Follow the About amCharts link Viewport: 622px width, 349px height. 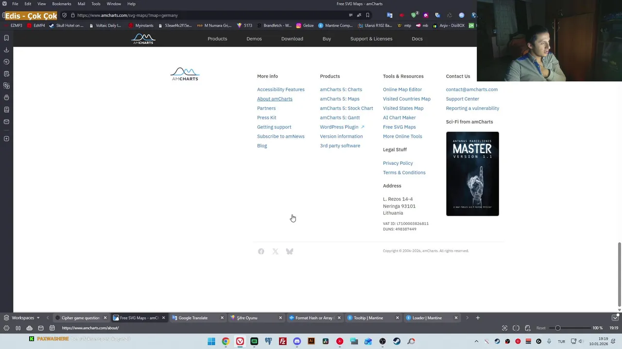tap(275, 99)
